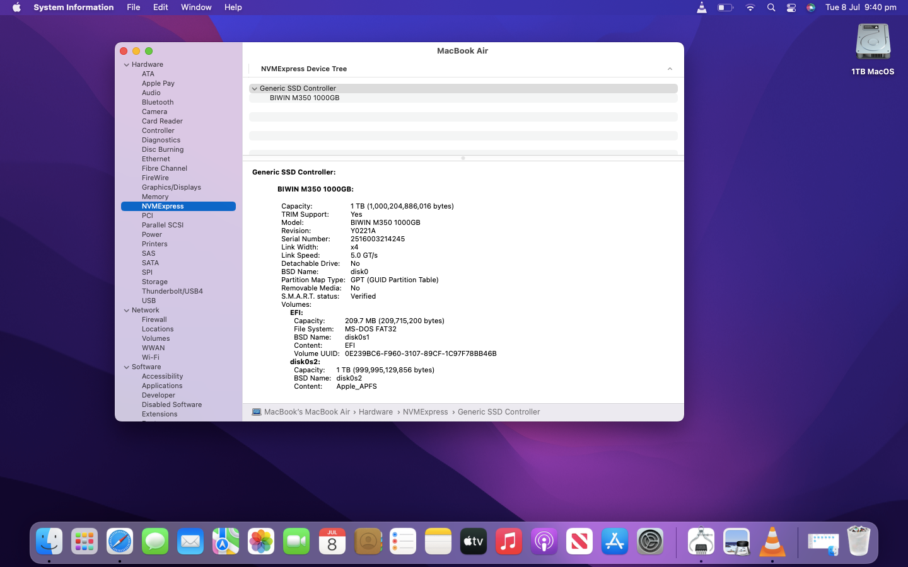Open Control Center in menu bar
This screenshot has width=908, height=567.
click(791, 8)
